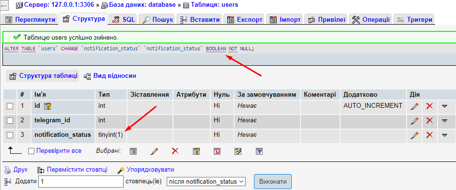Screen dimensions: 456x190
Task: Tick the checkbox for the id row
Action: click(x=10, y=106)
